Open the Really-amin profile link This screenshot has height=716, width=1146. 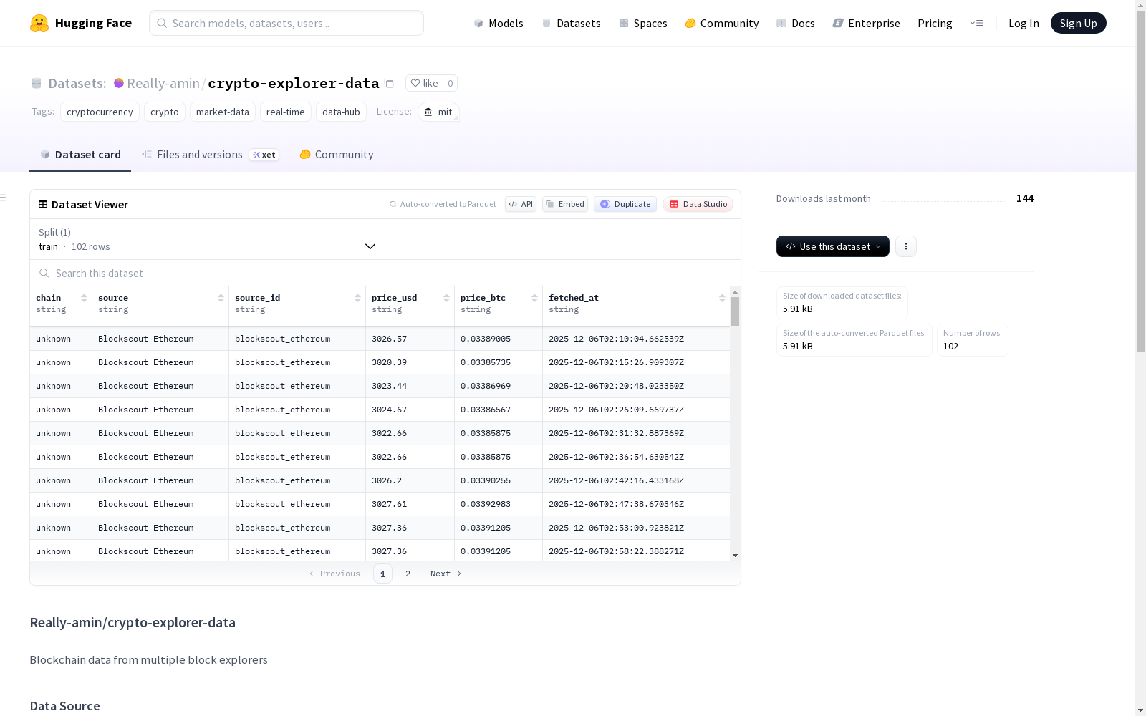point(163,83)
